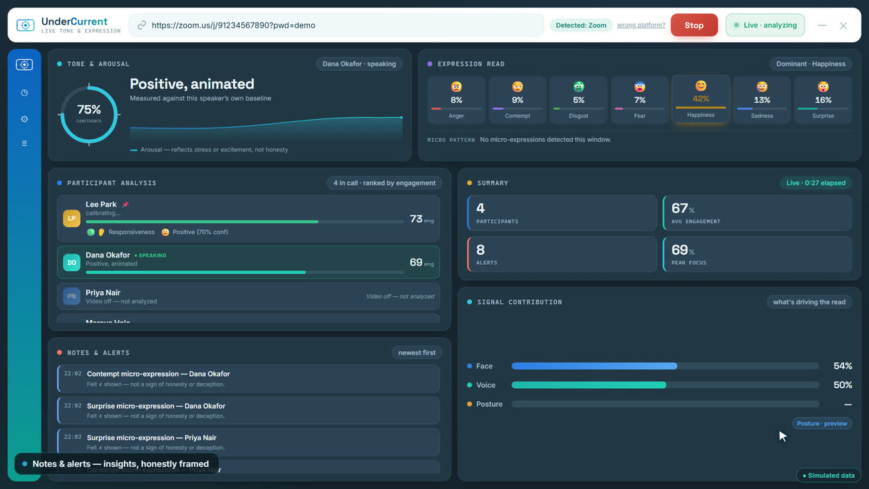Click Lee Park's engagement progress bar

tap(245, 222)
